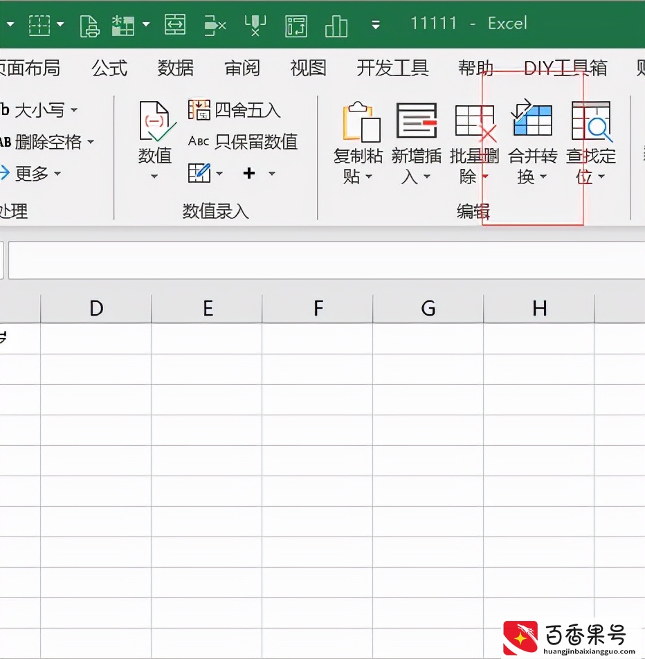
Task: Open the 新增插入 dropdown arrow
Action: click(x=427, y=177)
